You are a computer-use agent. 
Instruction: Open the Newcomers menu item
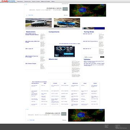point(20,1)
